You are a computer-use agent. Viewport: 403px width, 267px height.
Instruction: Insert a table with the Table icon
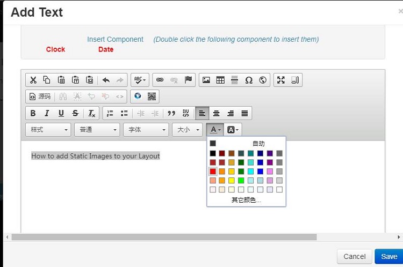pyautogui.click(x=220, y=80)
